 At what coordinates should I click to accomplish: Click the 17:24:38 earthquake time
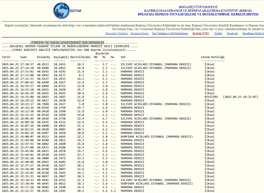coord(27,68)
